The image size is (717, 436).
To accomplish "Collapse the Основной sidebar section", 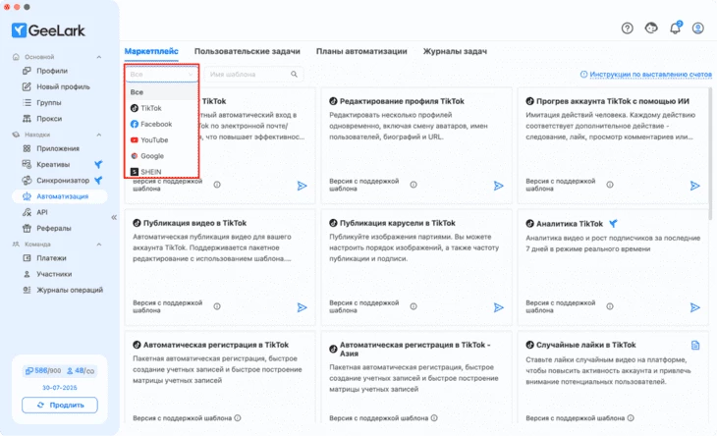I will click(x=99, y=57).
